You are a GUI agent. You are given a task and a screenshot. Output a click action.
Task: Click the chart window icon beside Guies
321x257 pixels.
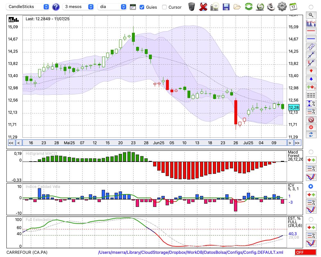pyautogui.click(x=133, y=7)
